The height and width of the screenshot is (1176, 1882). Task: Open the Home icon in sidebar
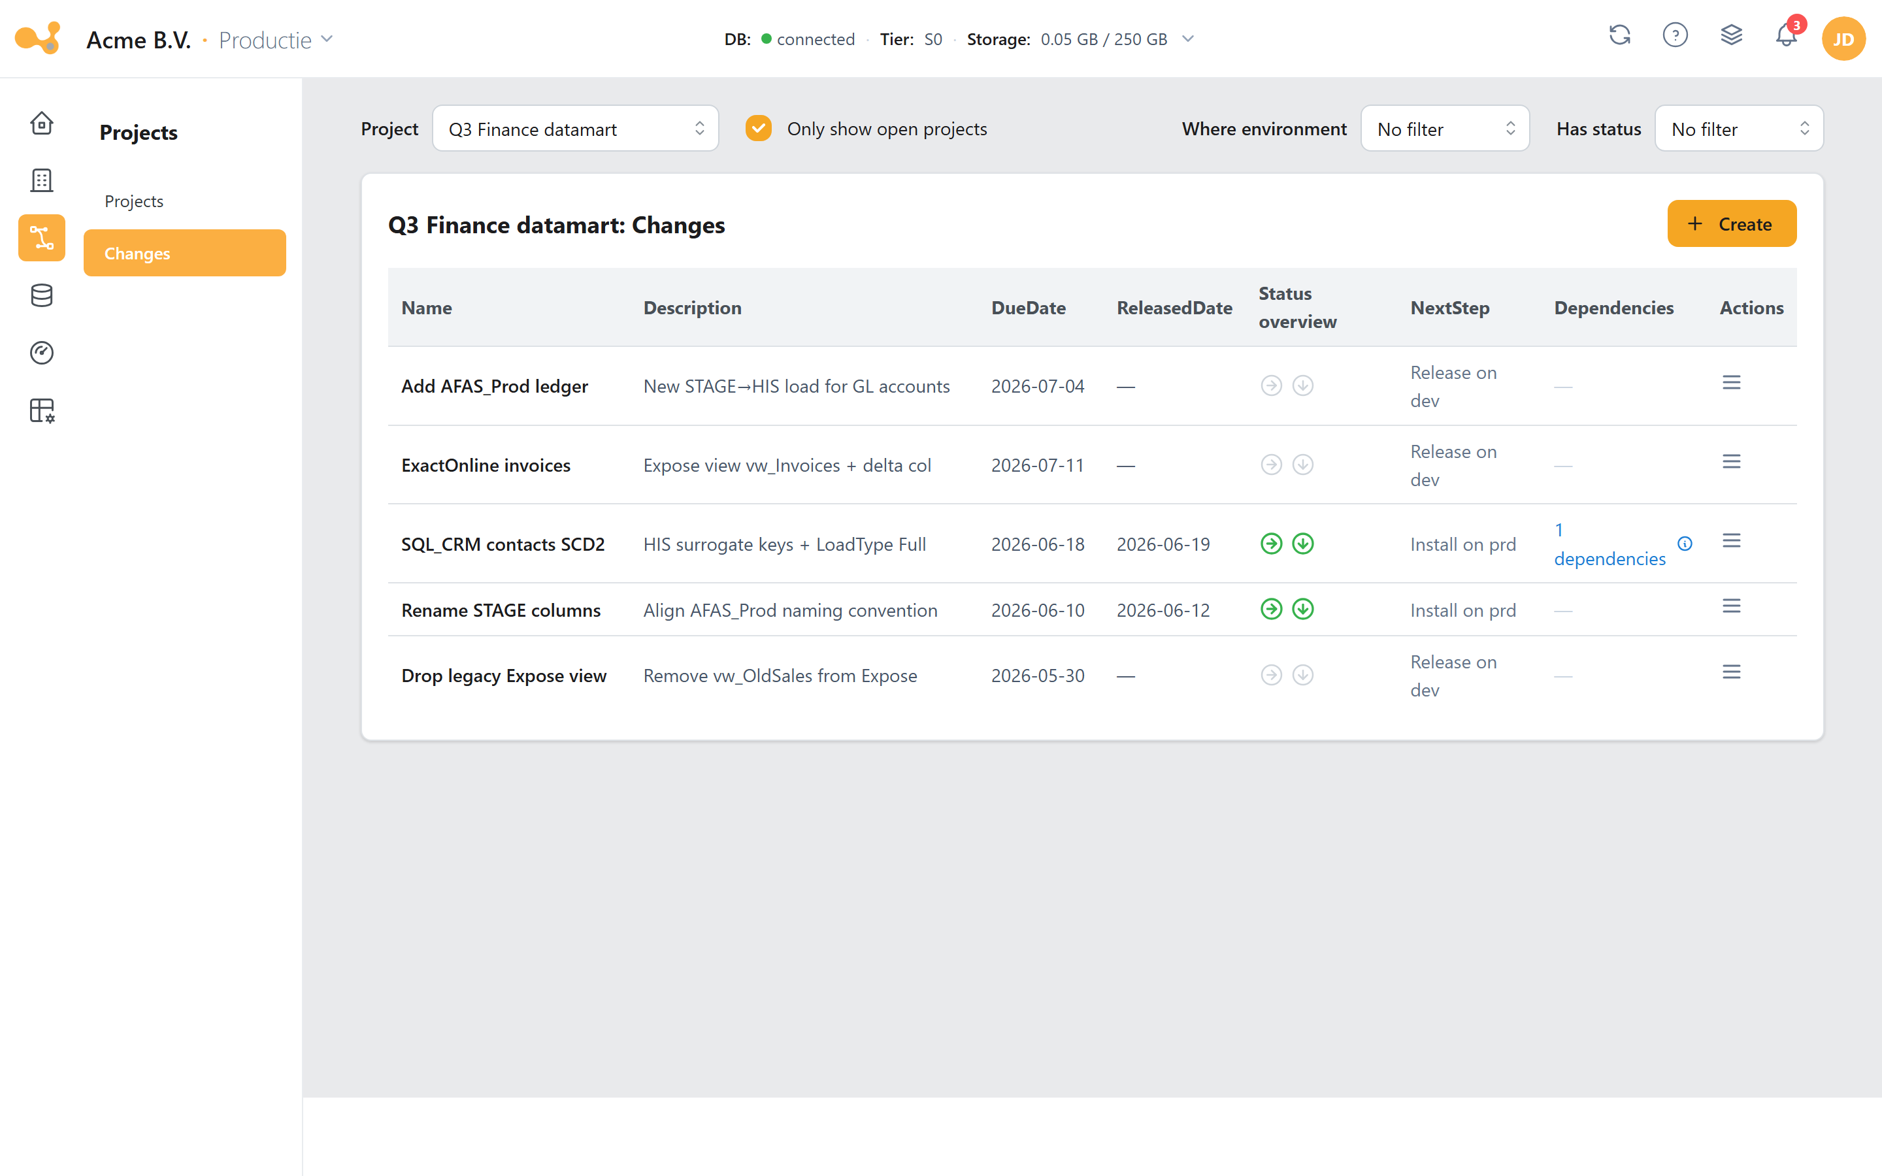41,123
